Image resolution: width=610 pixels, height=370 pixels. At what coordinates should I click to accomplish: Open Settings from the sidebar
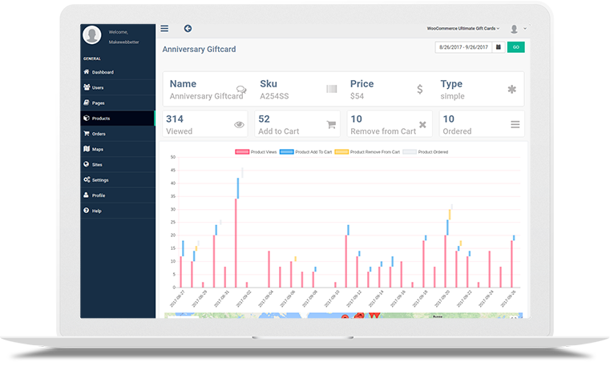99,180
